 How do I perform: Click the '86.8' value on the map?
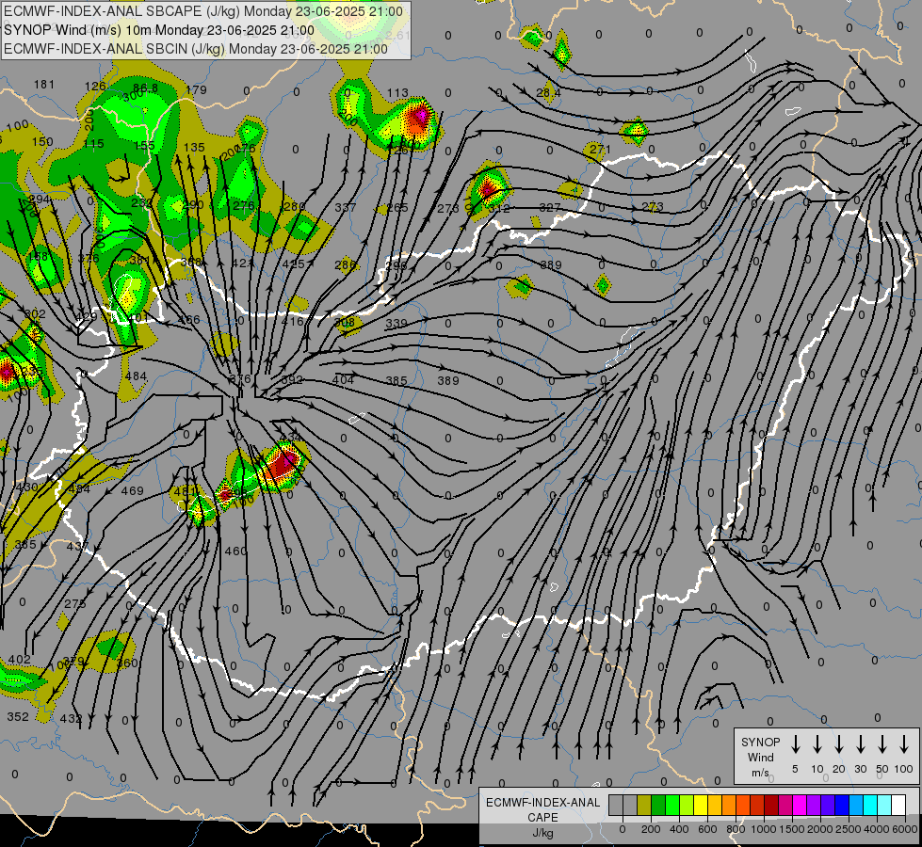(145, 88)
